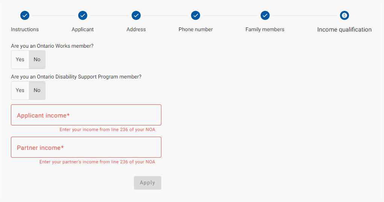
Task: Select Yes for Ontario Disability Support Program
Action: pyautogui.click(x=20, y=90)
